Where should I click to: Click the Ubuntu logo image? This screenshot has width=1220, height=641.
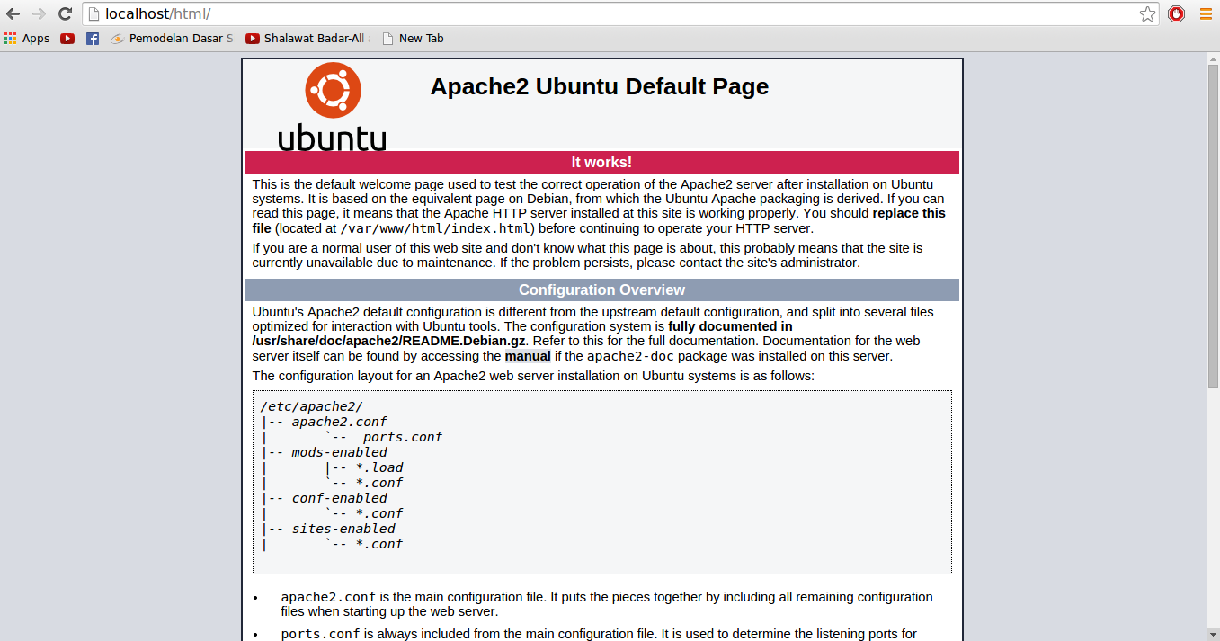click(x=333, y=106)
